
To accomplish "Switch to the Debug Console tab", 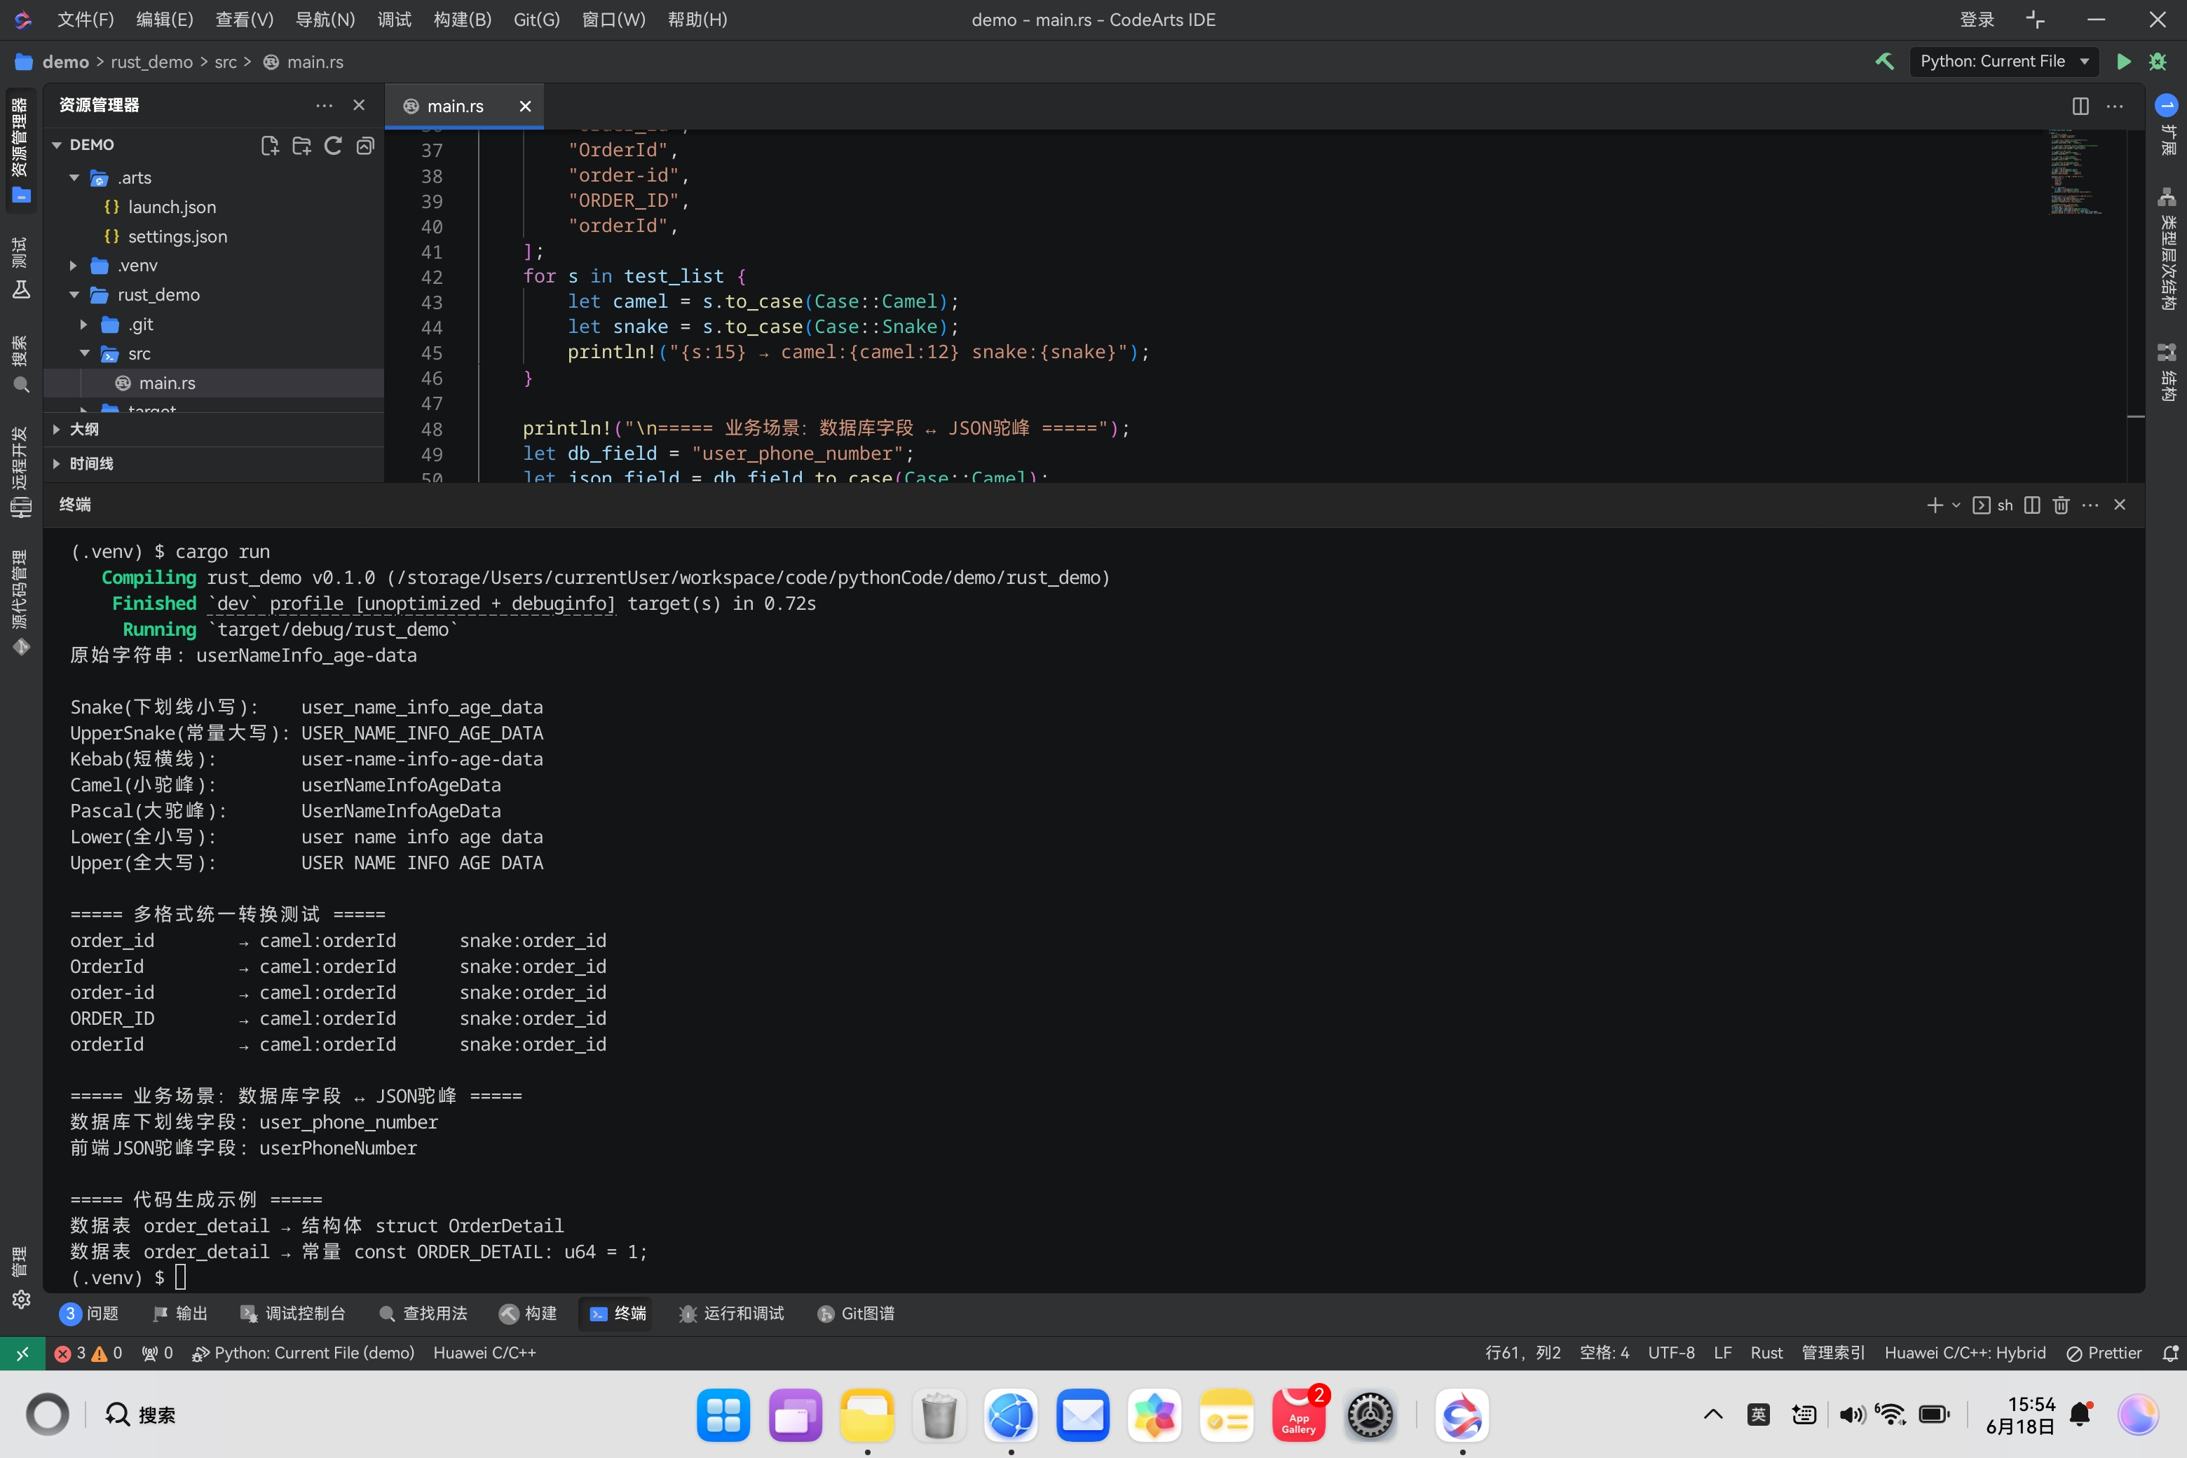I will (x=292, y=1313).
